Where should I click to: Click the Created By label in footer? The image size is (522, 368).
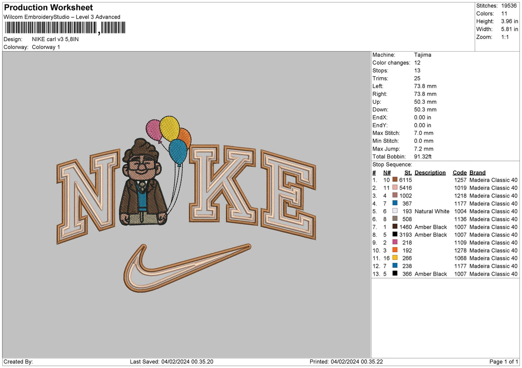pyautogui.click(x=18, y=362)
